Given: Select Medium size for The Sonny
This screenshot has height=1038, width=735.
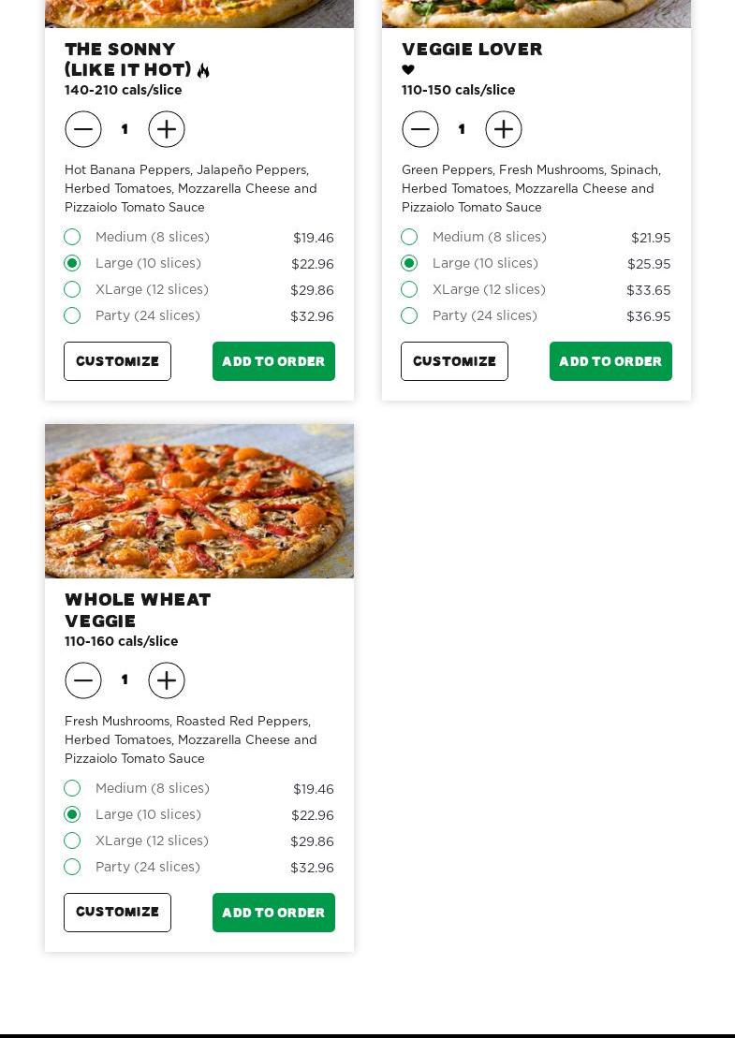Looking at the screenshot, I should click(72, 237).
